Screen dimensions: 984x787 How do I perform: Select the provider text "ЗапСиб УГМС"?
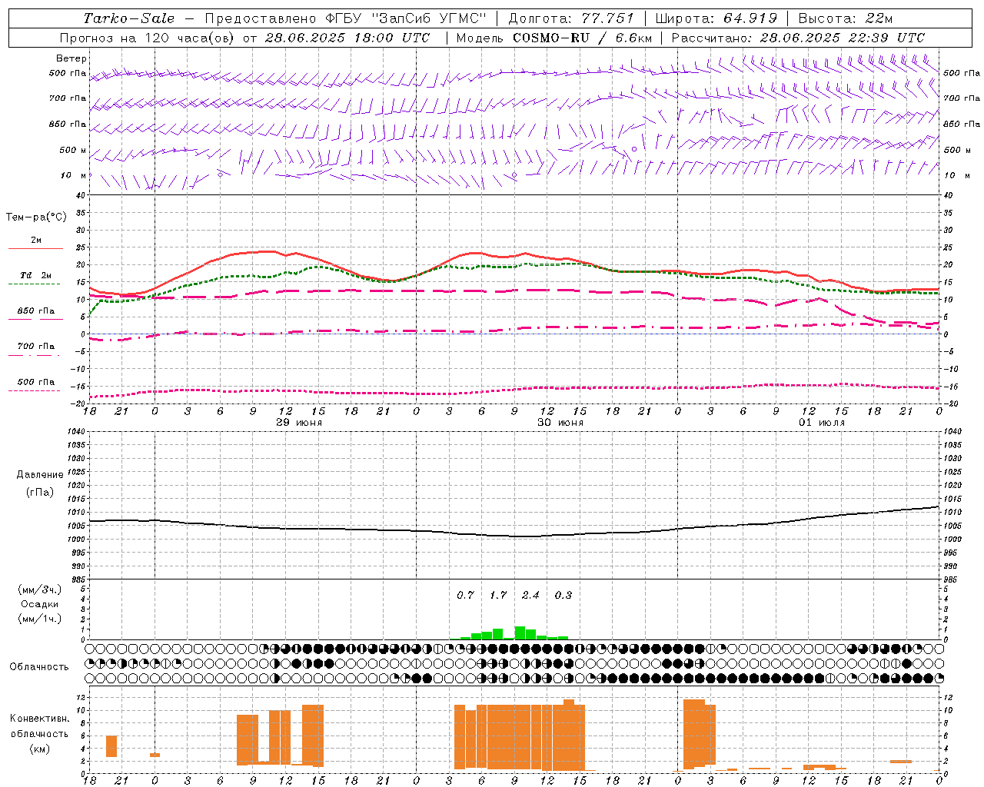pos(430,18)
